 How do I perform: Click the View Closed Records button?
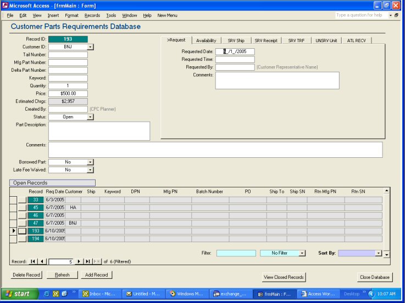point(284,277)
